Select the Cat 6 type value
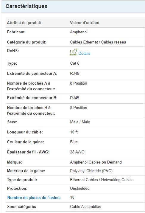Screen dimensions: 145x213 tap(75, 63)
